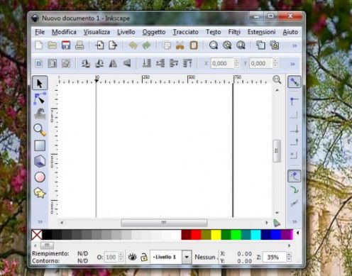The image size is (352, 276).
Task: Zoom to fit selection icon
Action: pyautogui.click(x=214, y=45)
